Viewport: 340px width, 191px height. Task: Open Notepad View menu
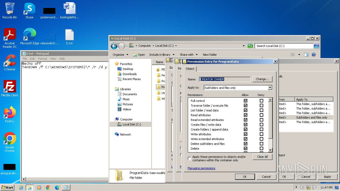53,59
